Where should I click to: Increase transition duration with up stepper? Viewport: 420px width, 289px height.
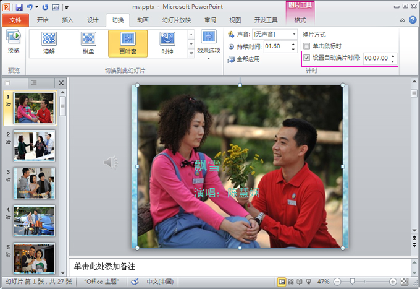(293, 44)
